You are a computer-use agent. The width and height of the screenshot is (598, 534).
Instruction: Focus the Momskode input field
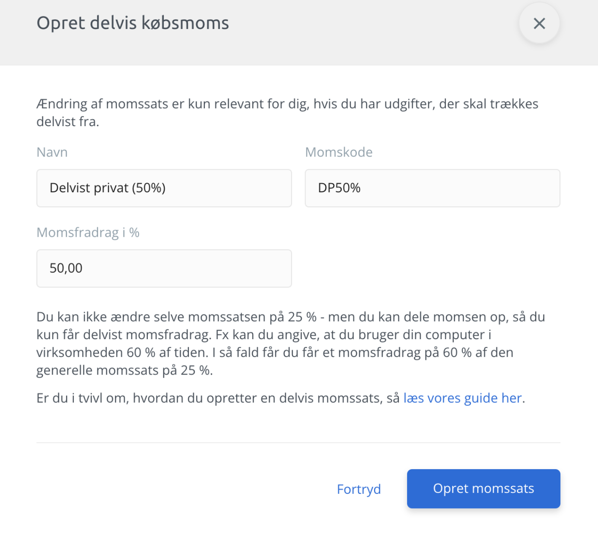tap(433, 188)
